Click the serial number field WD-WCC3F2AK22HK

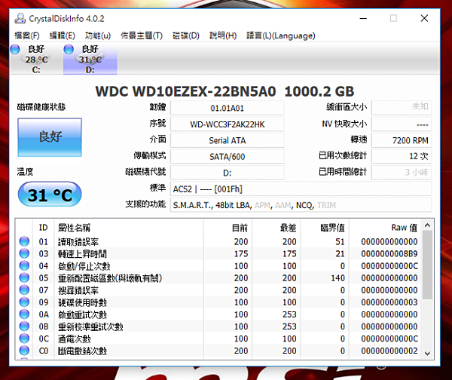point(228,124)
